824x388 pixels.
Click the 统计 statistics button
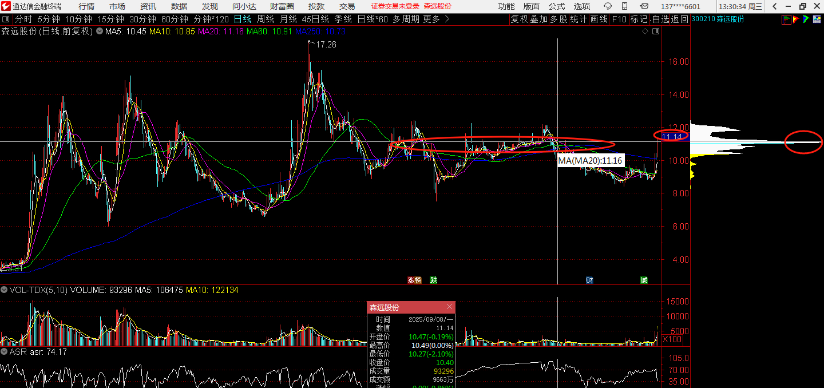click(579, 19)
